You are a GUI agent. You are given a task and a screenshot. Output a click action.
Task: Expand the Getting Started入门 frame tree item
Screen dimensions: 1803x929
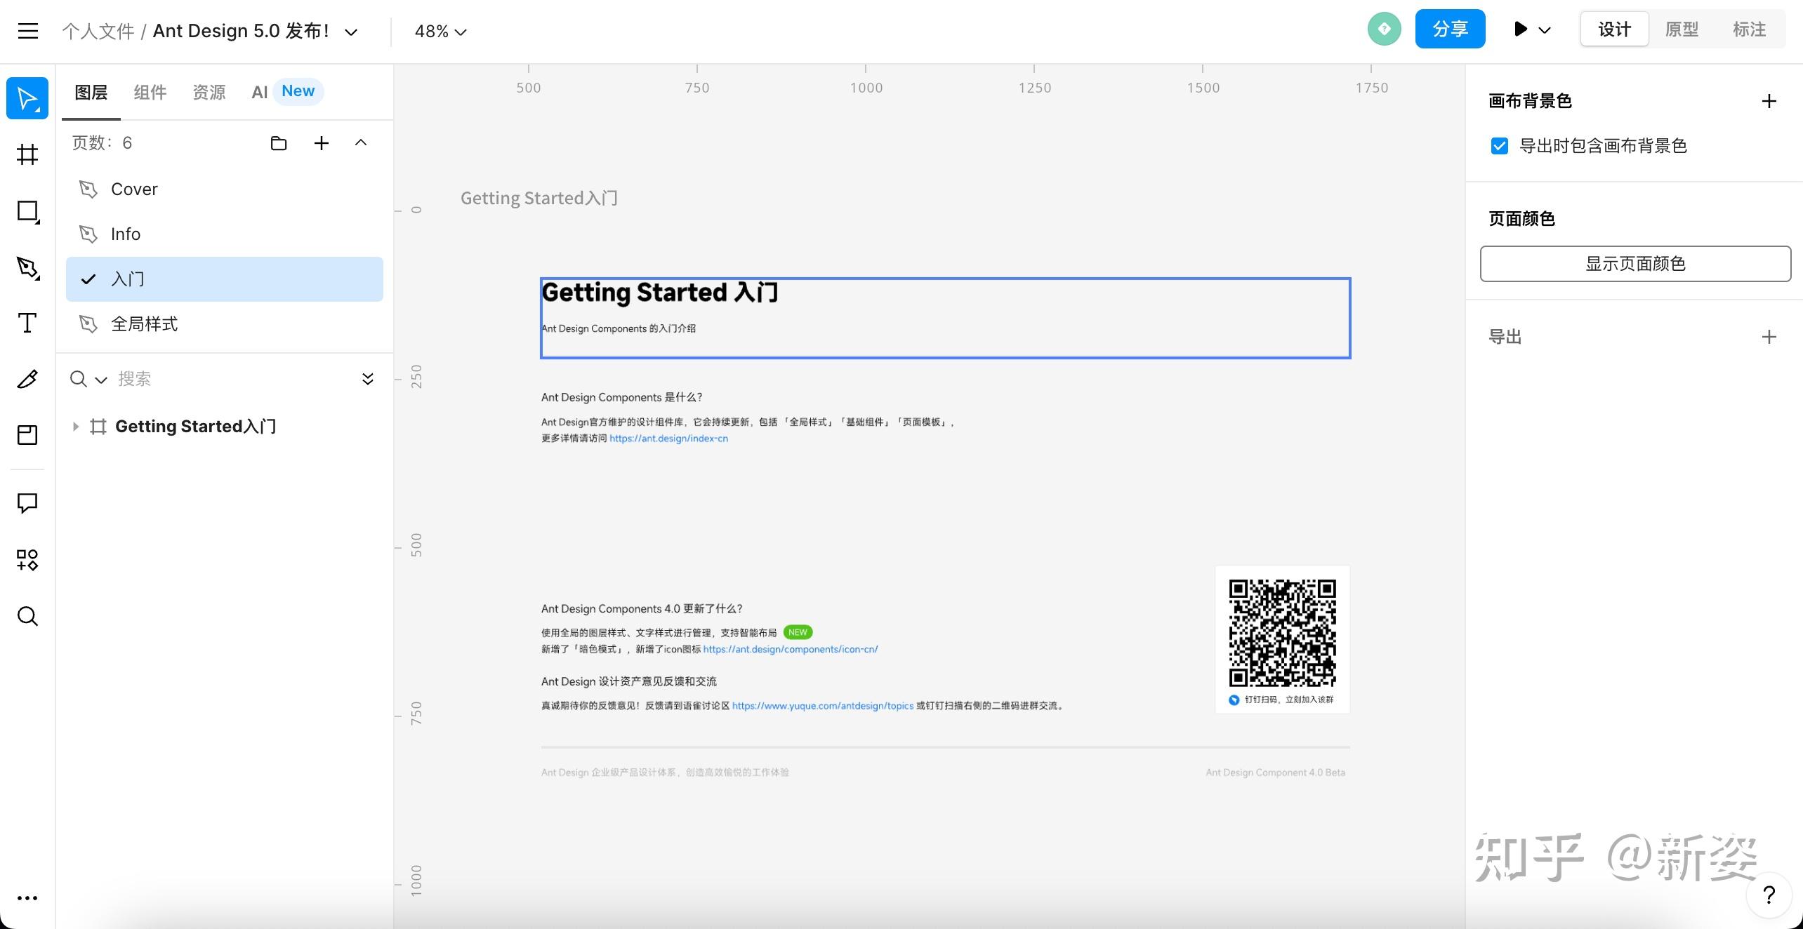(76, 426)
